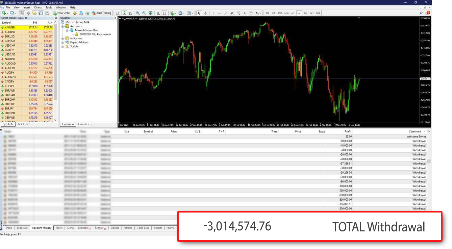Open the File menu
This screenshot has width=452, height=249.
(x=7, y=7)
